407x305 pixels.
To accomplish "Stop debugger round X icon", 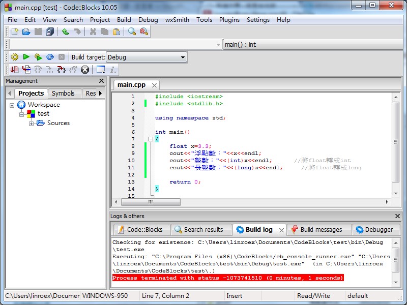I will tap(85, 70).
